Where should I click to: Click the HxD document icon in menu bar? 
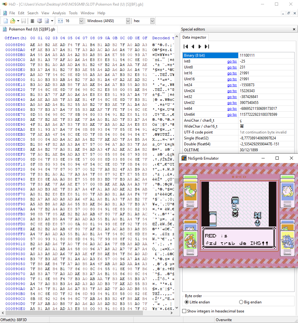5,13
